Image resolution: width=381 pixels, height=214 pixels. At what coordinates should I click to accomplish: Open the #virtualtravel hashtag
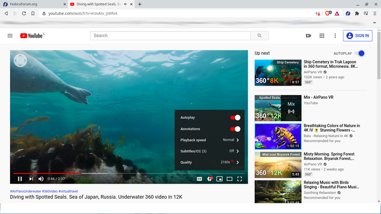click(x=68, y=191)
